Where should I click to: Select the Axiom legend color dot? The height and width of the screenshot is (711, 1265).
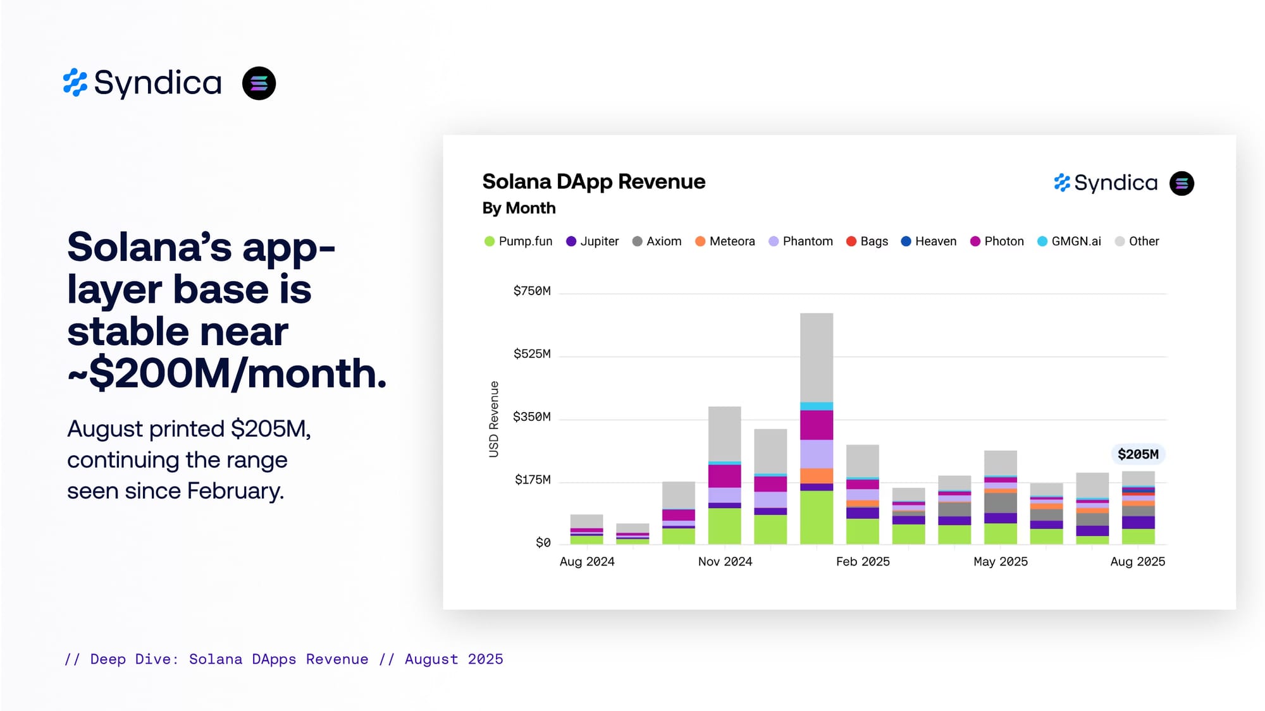tap(638, 241)
